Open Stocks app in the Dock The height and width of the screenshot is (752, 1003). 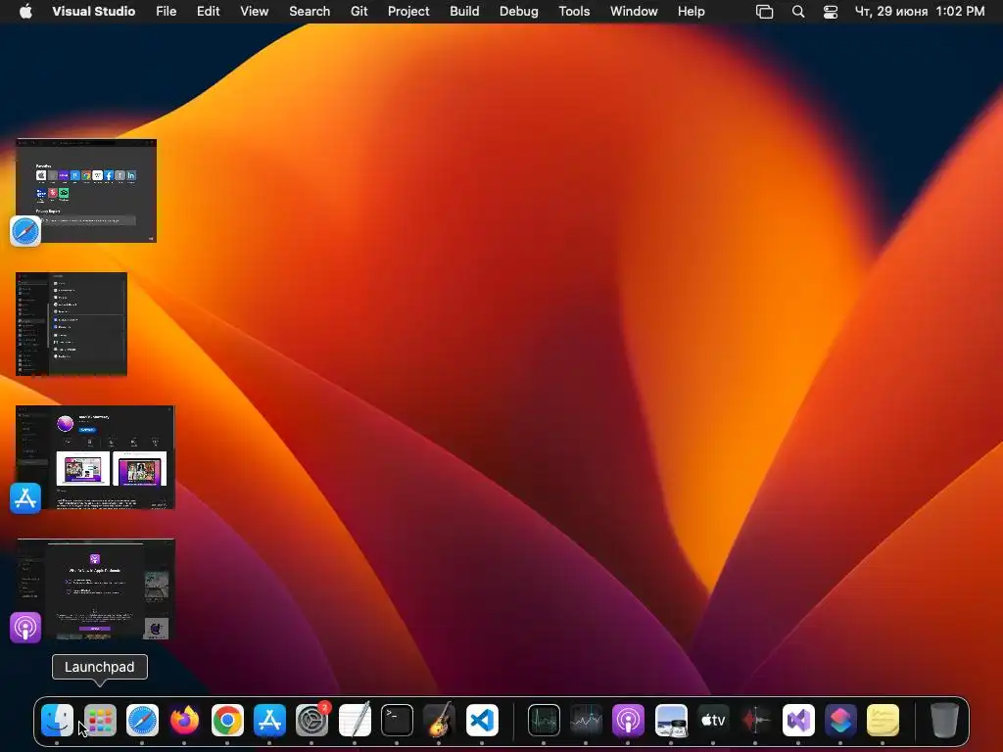coord(586,720)
